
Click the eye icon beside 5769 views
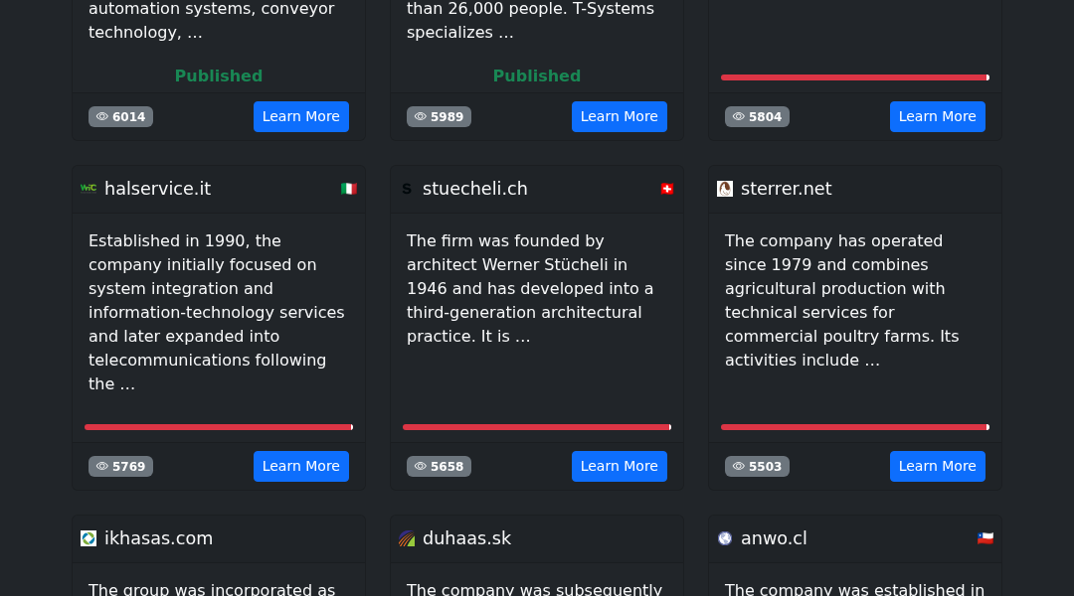click(102, 467)
